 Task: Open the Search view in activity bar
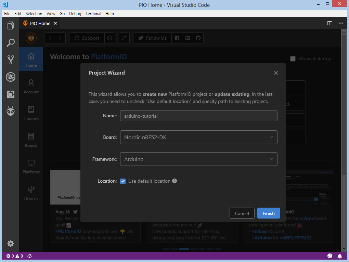pos(11,43)
